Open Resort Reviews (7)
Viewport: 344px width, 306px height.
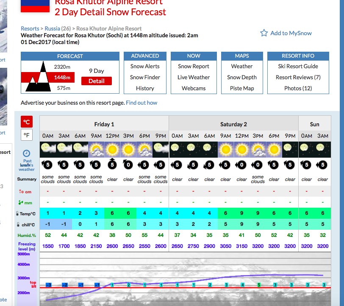point(298,77)
